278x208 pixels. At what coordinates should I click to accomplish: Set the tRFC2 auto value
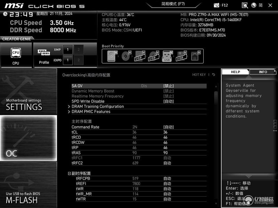coord(167,163)
